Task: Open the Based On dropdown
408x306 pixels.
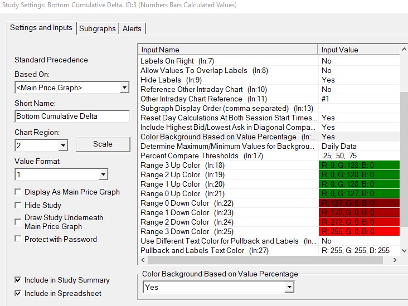Action: (123, 88)
